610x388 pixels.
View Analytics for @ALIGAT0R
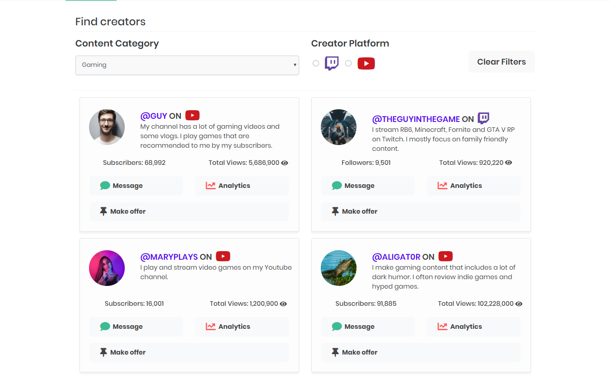pyautogui.click(x=474, y=327)
